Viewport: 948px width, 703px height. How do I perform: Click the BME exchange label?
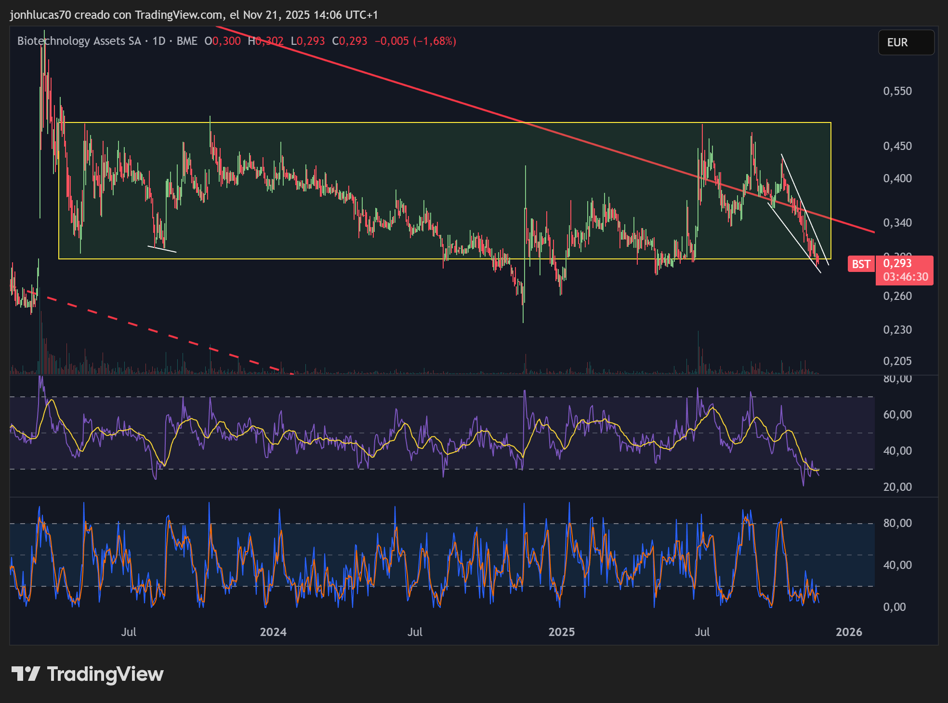tap(187, 41)
